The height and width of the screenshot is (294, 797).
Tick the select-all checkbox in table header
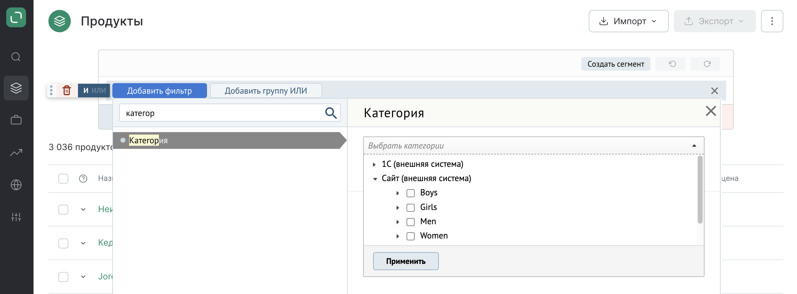(x=63, y=179)
